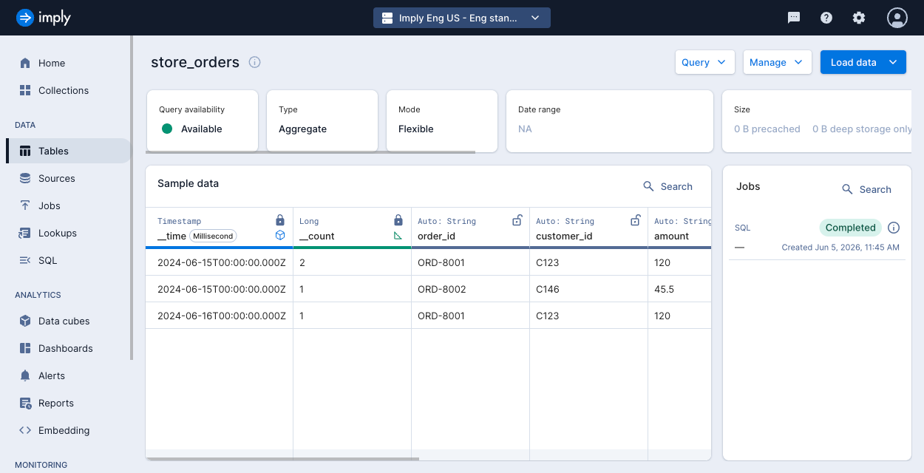Click the open lock icon on order_id

[x=517, y=220]
